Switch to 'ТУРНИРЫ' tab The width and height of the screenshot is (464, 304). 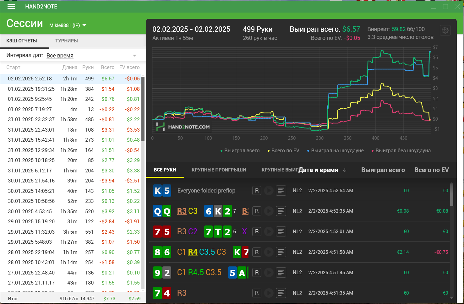[67, 41]
